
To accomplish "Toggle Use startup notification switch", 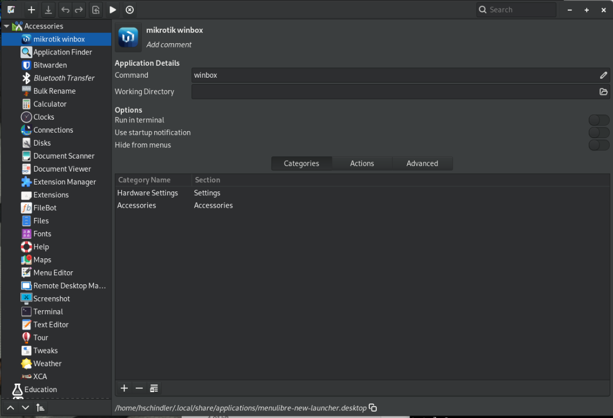I will pyautogui.click(x=598, y=133).
